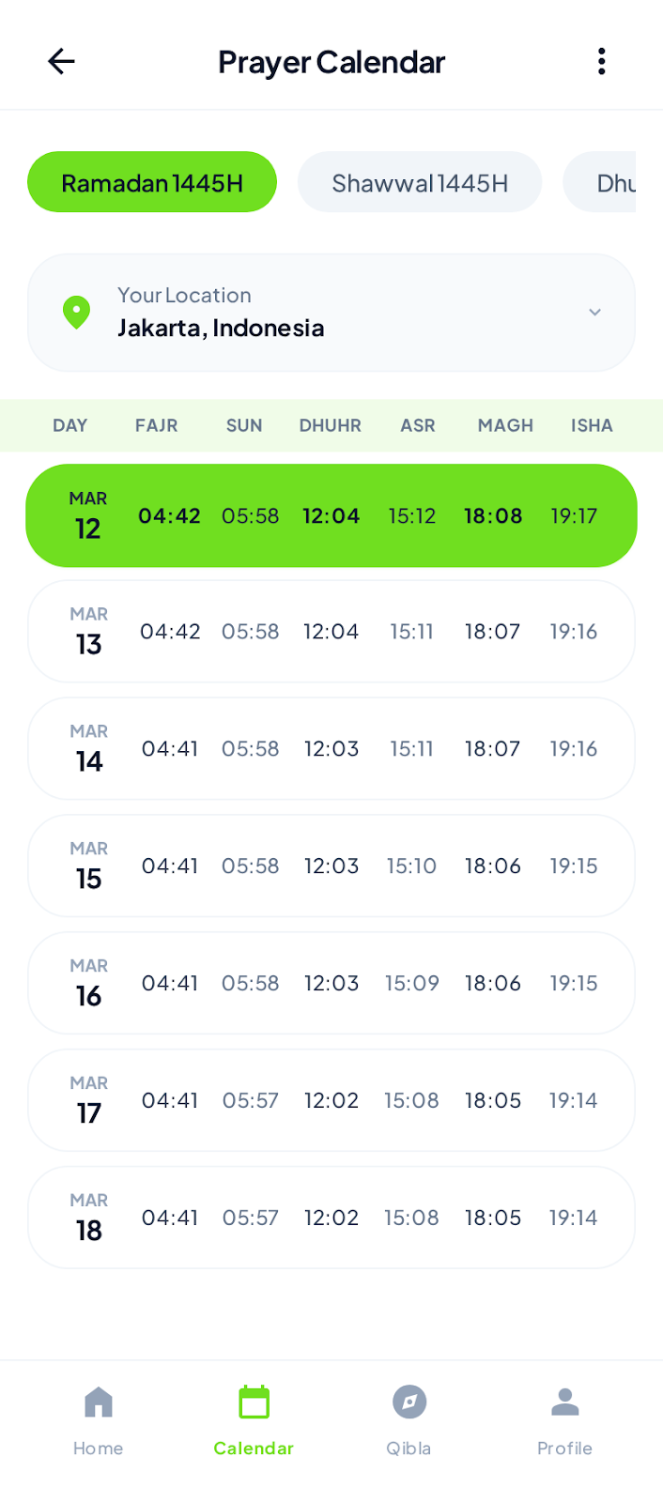Select the Ramadan 1445H month tab
The height and width of the screenshot is (1502, 663).
click(x=152, y=182)
